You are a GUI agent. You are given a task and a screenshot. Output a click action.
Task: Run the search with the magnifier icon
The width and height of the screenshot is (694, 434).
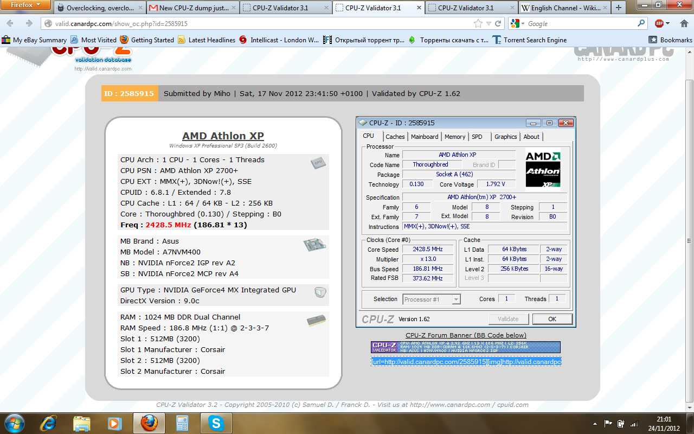click(641, 23)
